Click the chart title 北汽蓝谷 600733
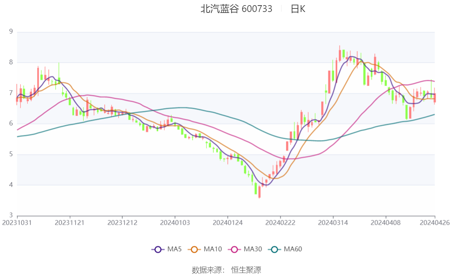 click(236, 9)
